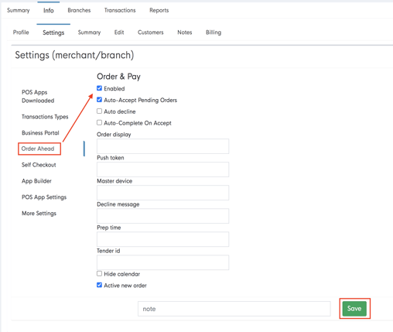This screenshot has height=332, width=393.
Task: Select Order Ahead in sidebar
Action: [38, 149]
